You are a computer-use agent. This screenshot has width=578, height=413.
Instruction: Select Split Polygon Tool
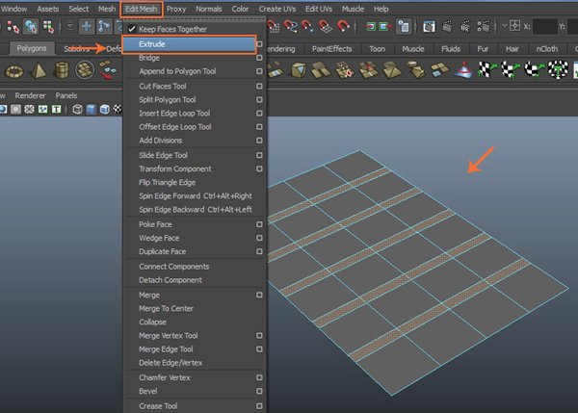(168, 100)
